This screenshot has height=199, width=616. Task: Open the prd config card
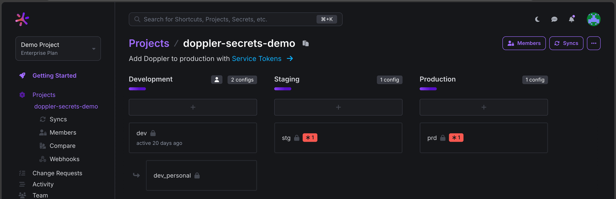point(484,138)
